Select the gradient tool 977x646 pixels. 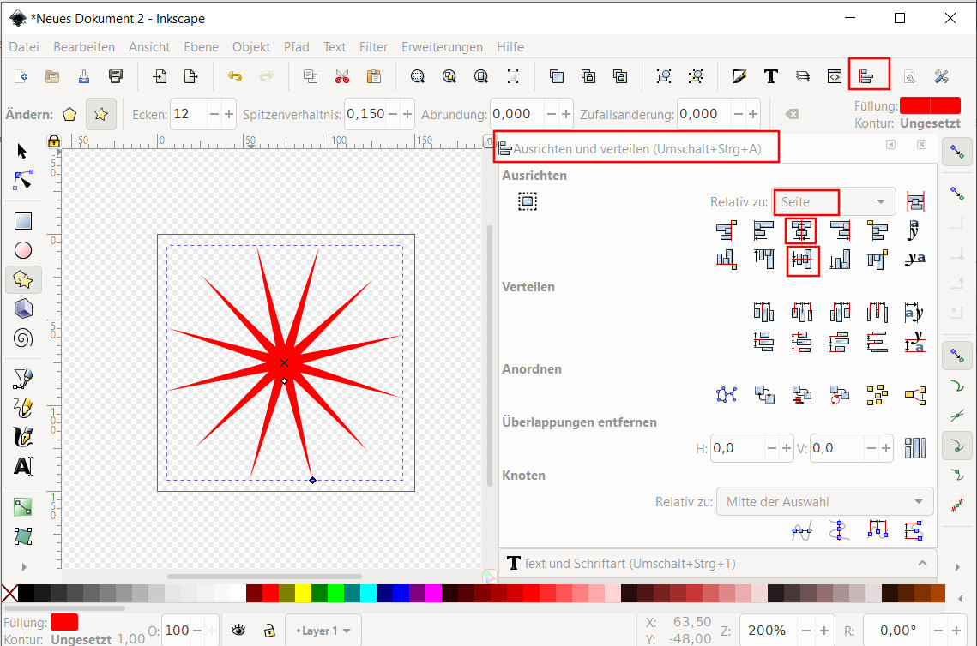click(23, 506)
